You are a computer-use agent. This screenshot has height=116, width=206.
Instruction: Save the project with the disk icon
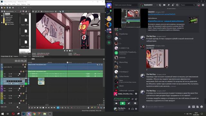(x=7, y=8)
